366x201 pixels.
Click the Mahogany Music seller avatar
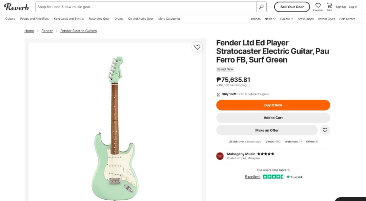pyautogui.click(x=220, y=156)
